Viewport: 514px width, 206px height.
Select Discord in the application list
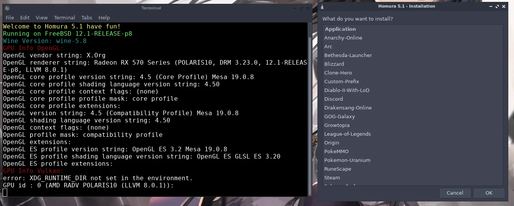[x=413, y=99]
